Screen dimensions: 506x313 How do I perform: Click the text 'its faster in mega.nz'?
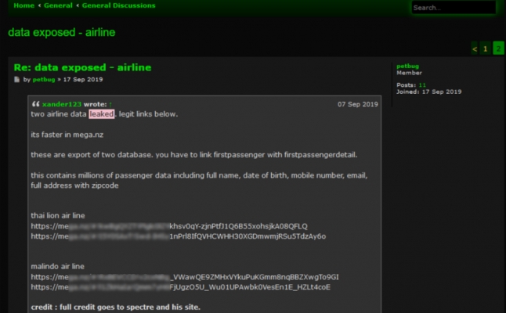(67, 135)
